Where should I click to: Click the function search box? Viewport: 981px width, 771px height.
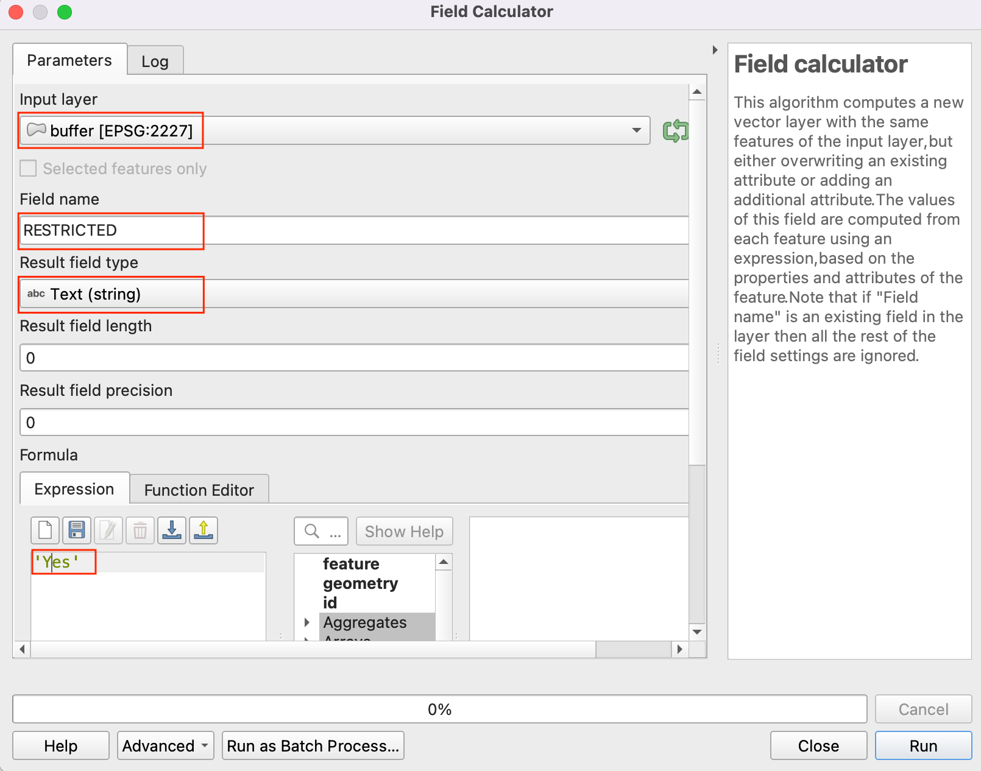click(321, 532)
